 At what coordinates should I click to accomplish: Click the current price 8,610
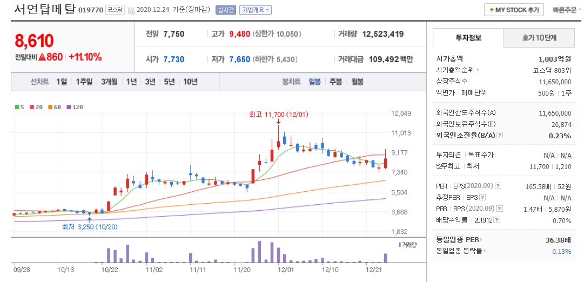34,41
